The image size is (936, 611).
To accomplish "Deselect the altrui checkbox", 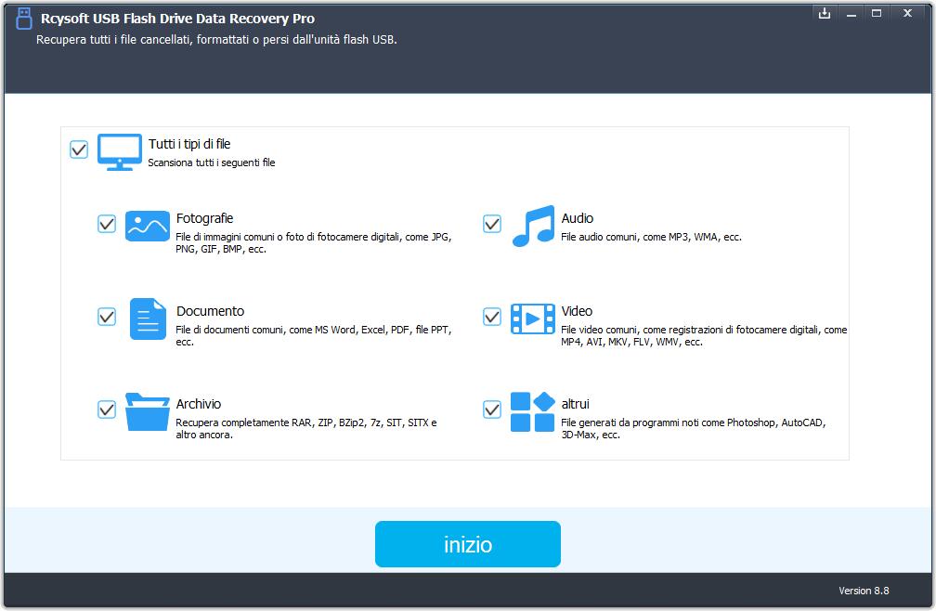I will click(x=492, y=409).
